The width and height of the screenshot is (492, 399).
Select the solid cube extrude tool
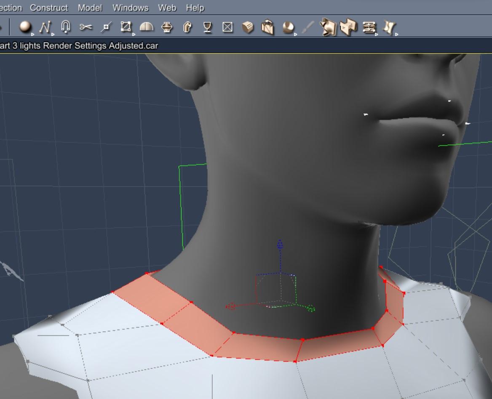(248, 27)
